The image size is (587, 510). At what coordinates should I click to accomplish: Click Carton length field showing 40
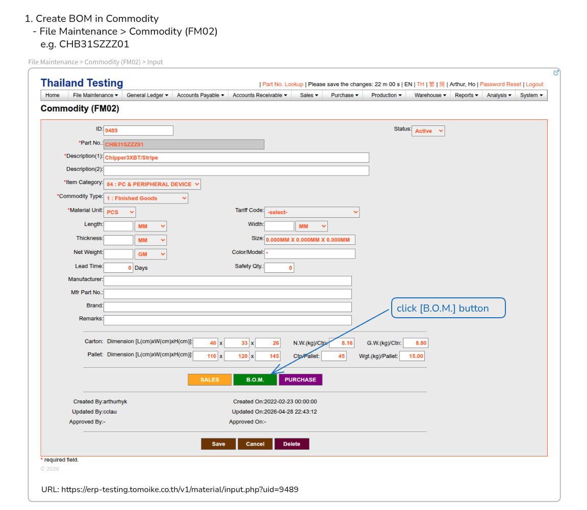click(x=206, y=343)
